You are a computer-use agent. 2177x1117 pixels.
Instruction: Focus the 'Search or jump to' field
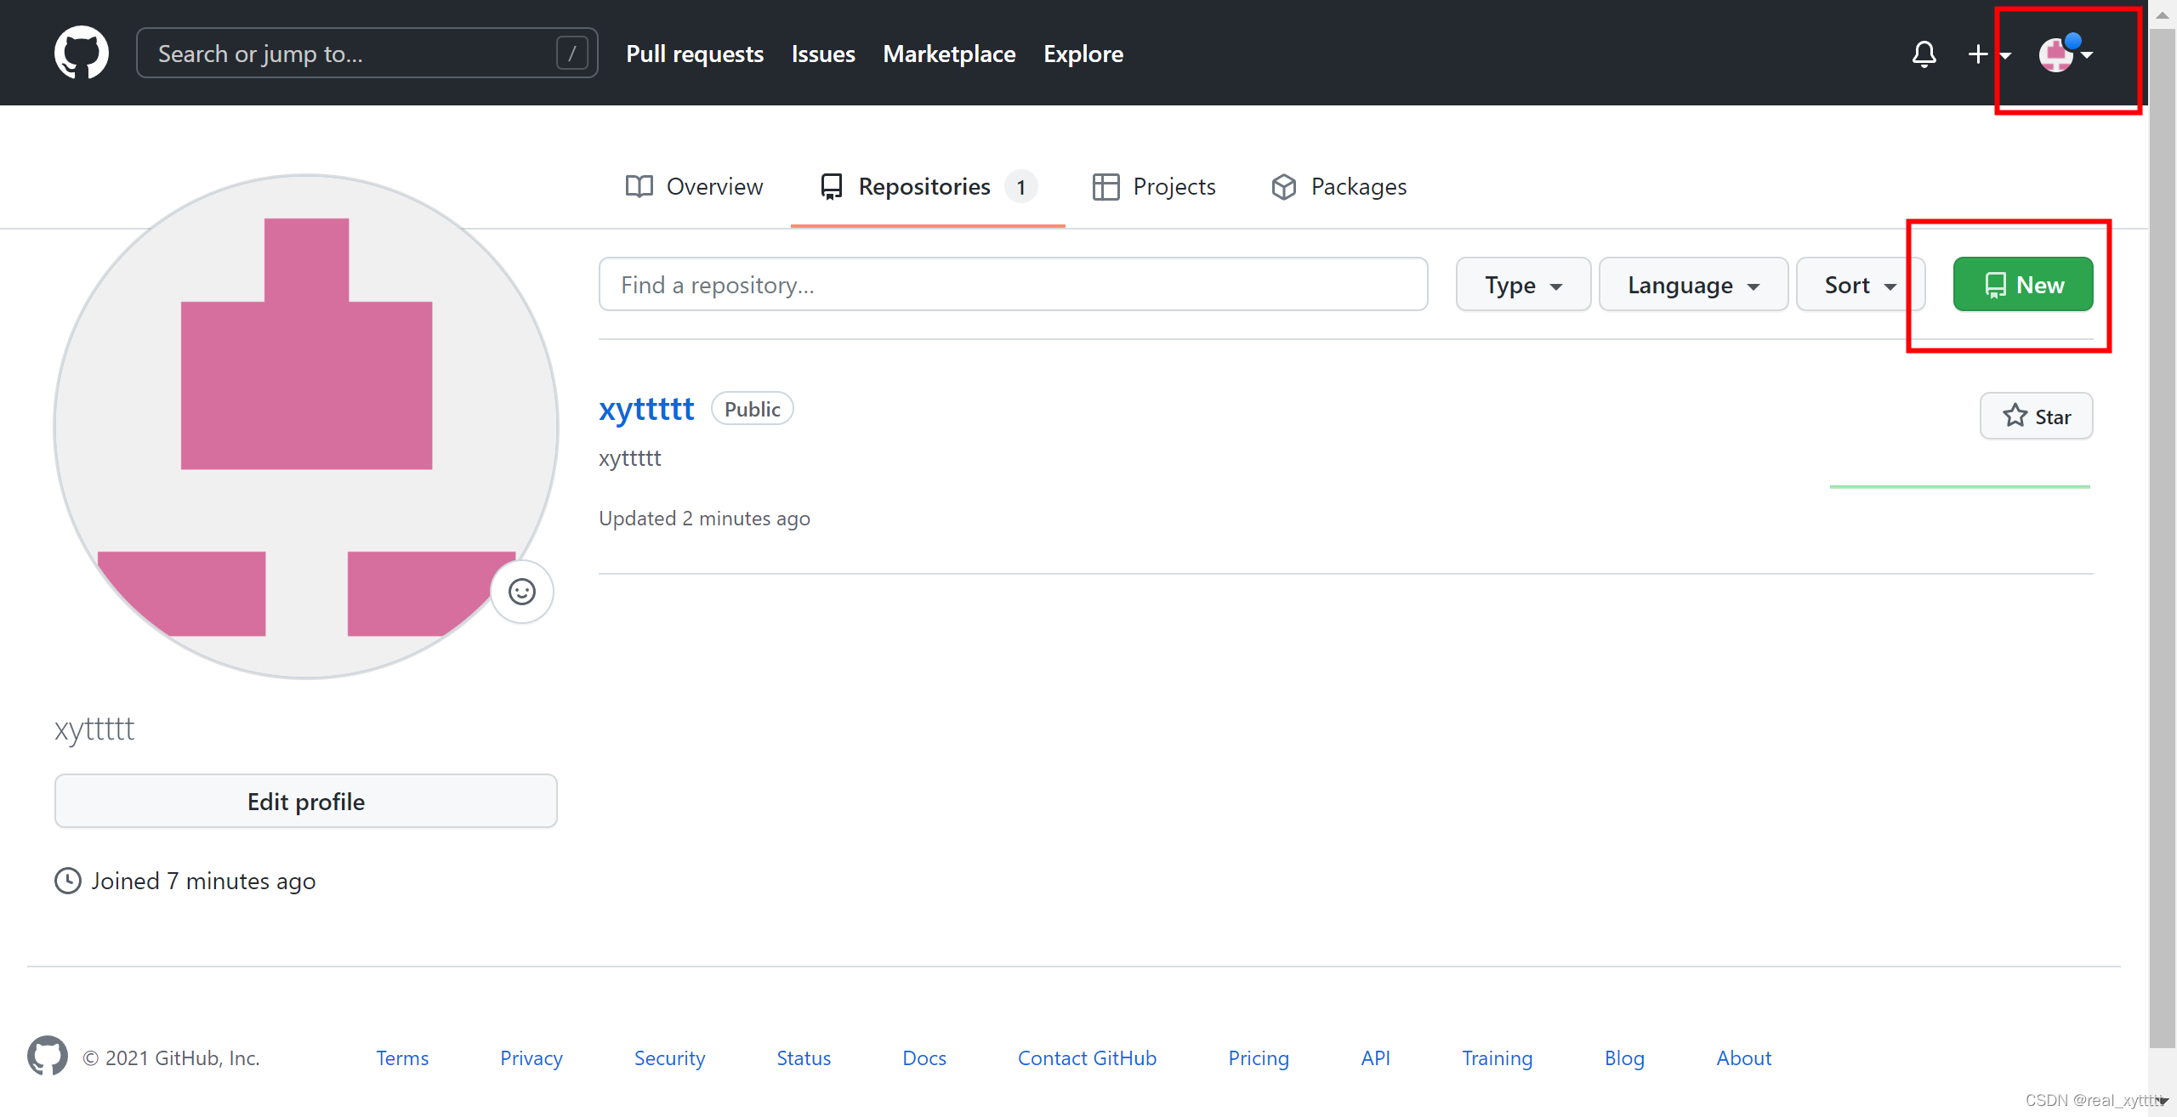click(367, 53)
